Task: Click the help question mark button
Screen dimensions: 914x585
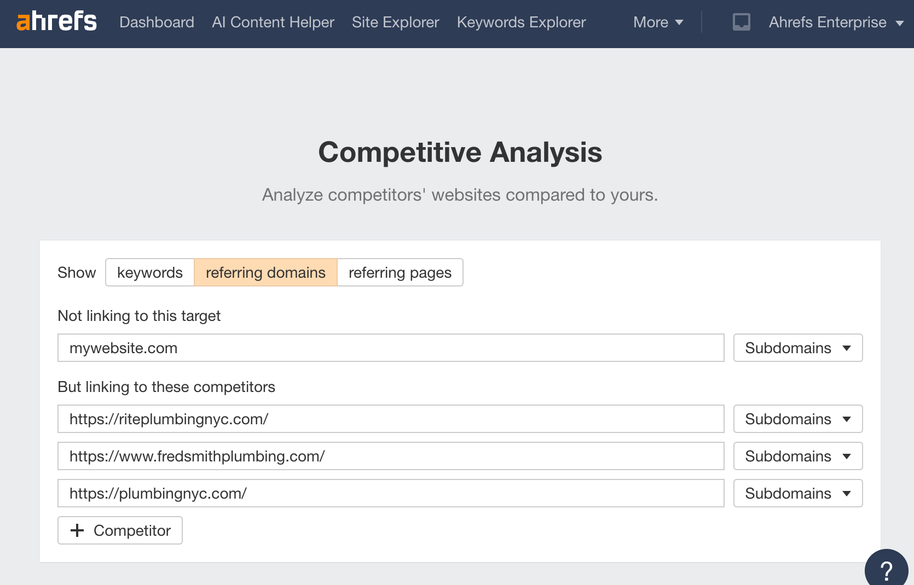Action: (886, 569)
